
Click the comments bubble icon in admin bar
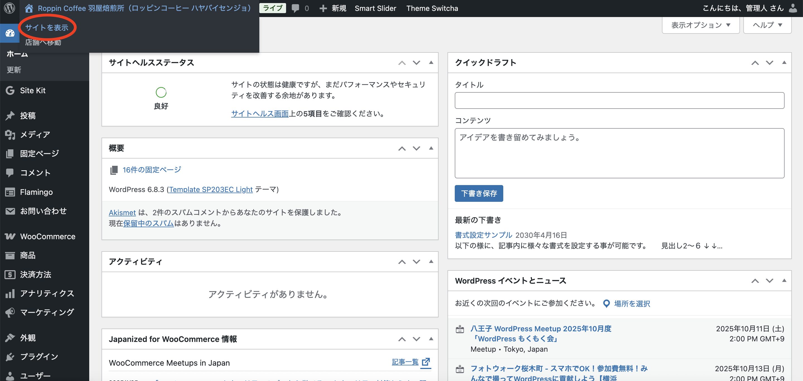[295, 8]
